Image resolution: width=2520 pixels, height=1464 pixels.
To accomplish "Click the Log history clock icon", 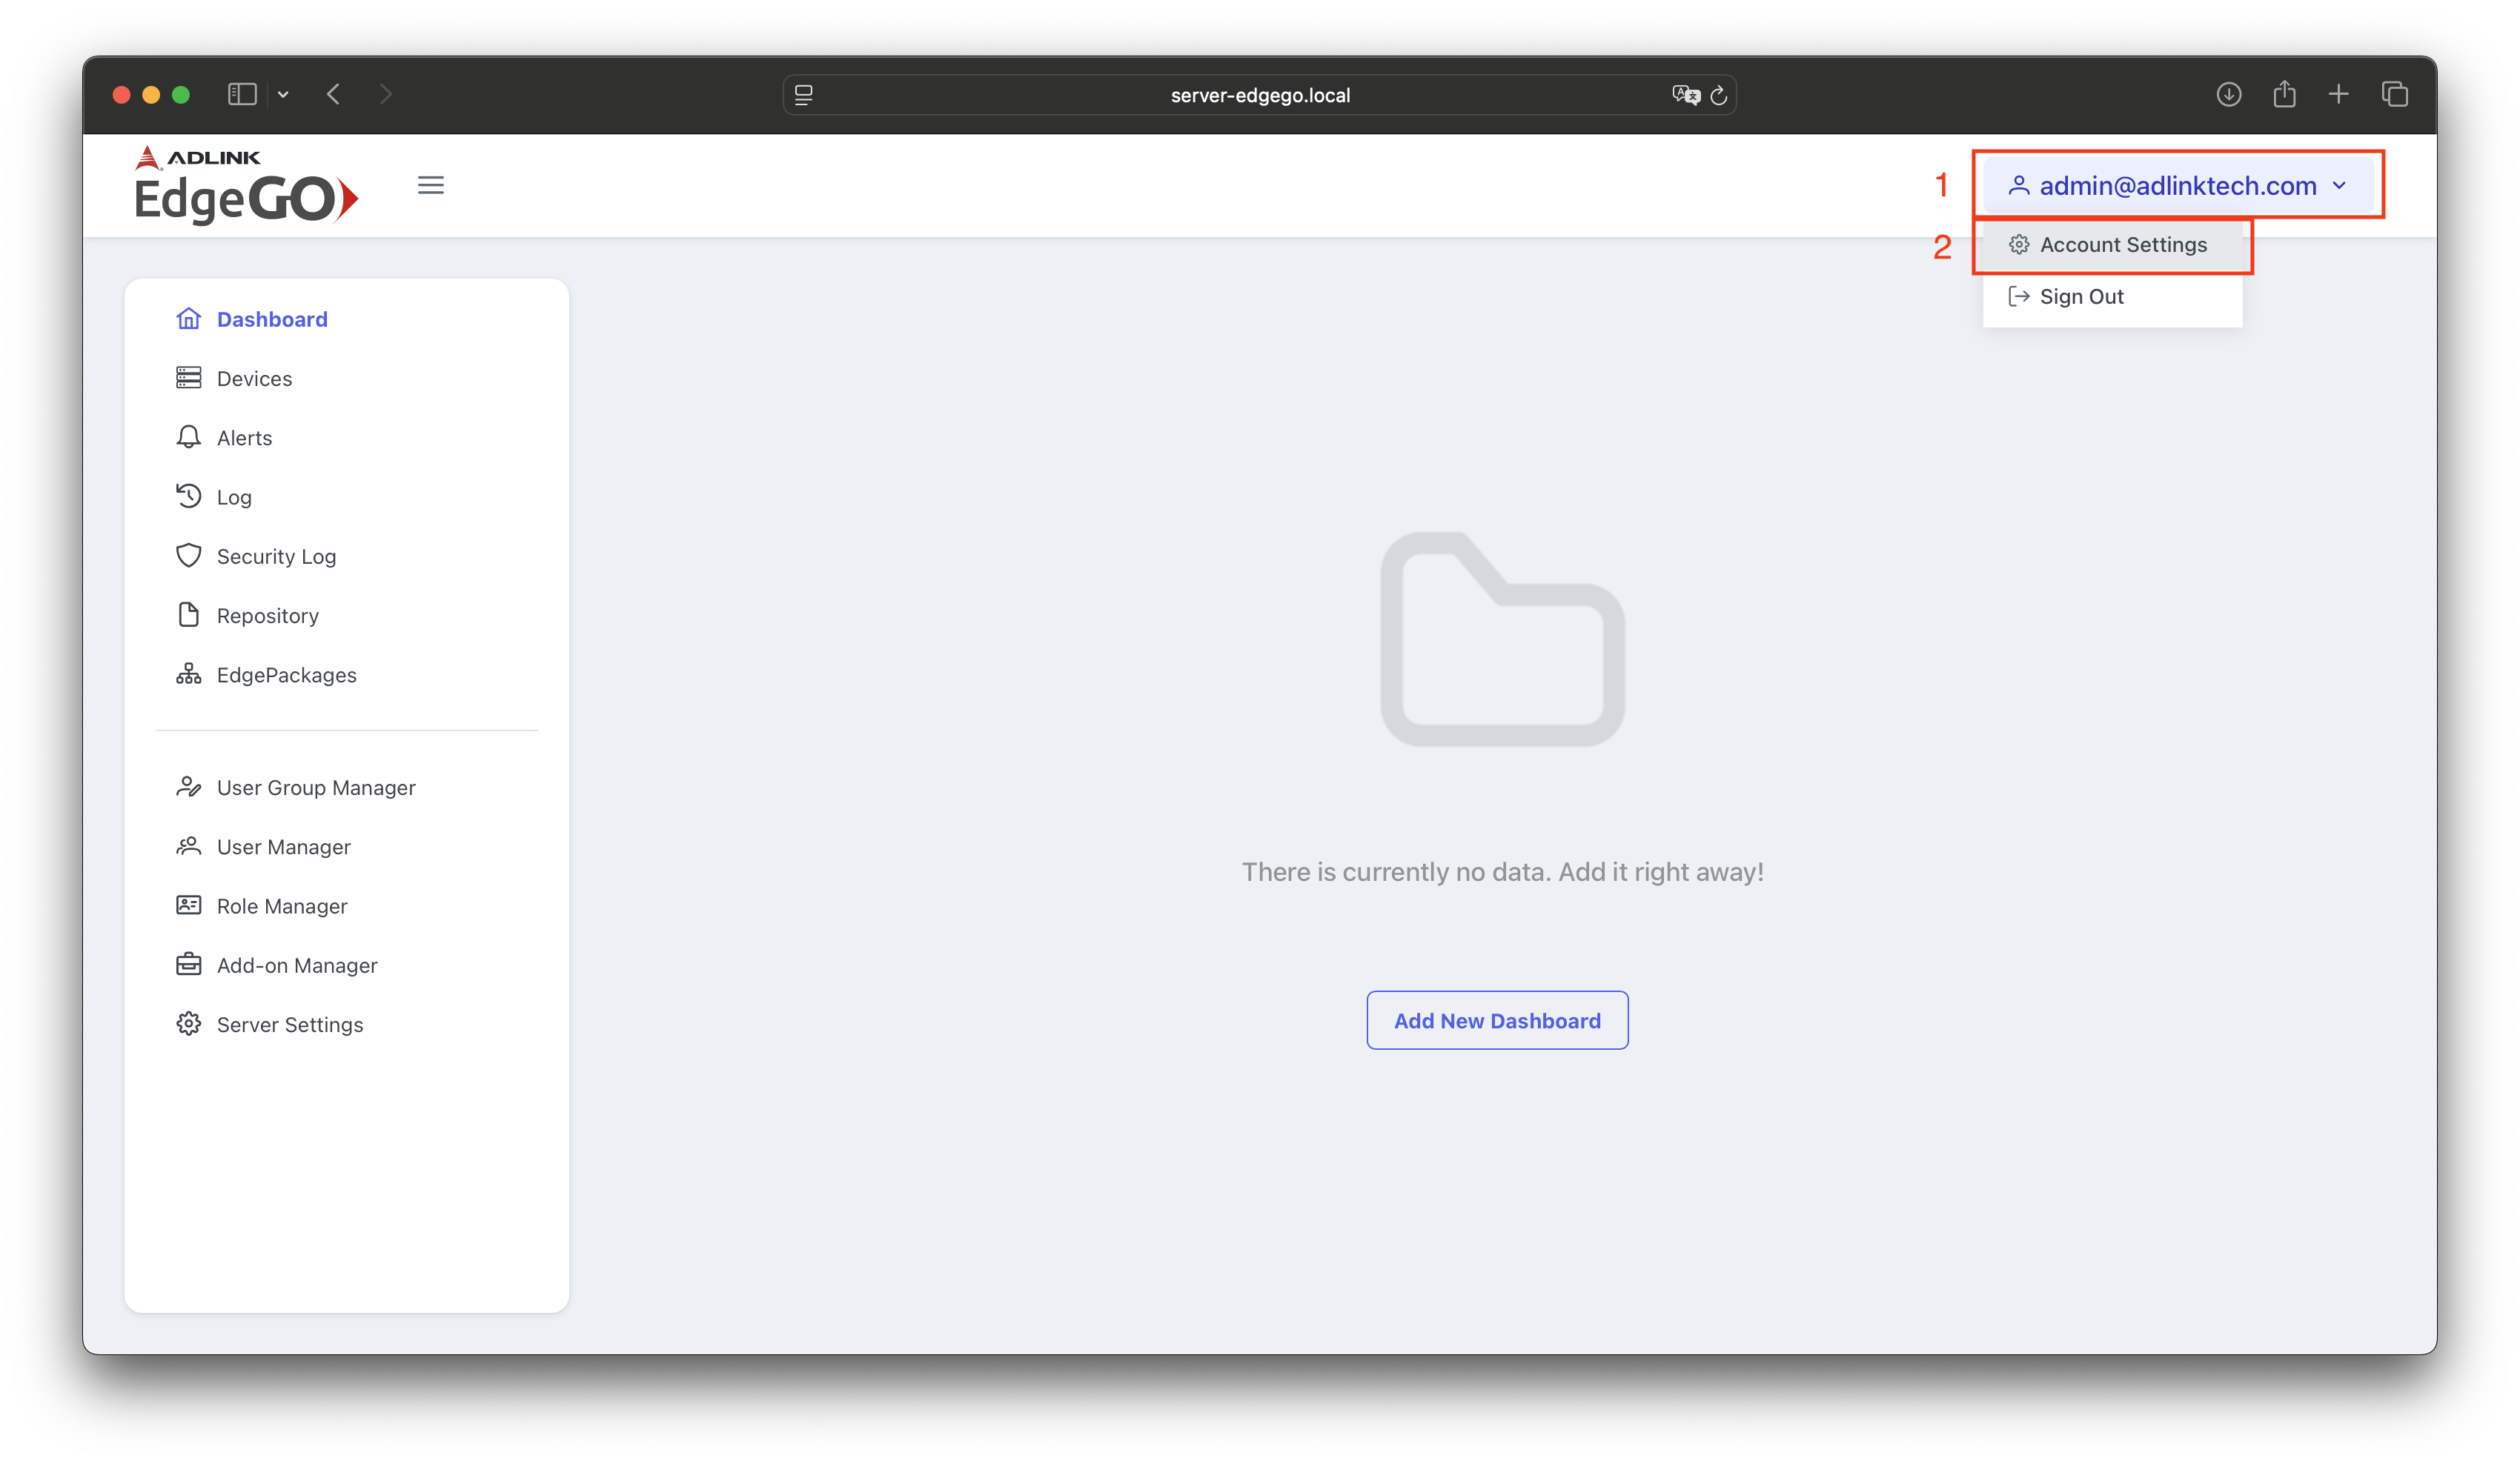I will click(x=188, y=496).
